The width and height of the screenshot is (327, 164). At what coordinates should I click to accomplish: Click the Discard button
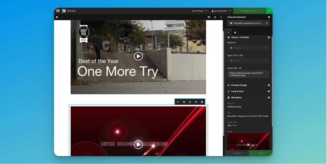237,153
